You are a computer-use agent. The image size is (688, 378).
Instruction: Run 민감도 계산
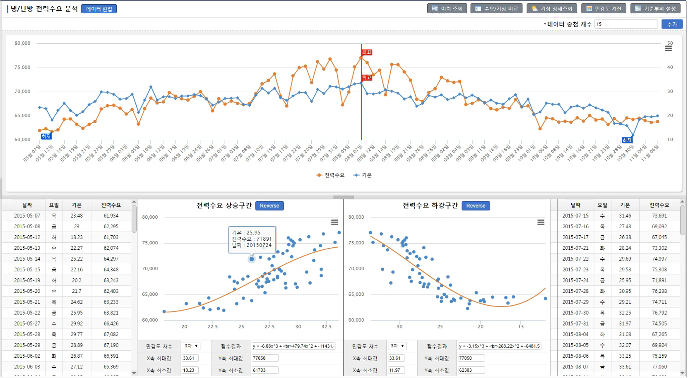604,9
